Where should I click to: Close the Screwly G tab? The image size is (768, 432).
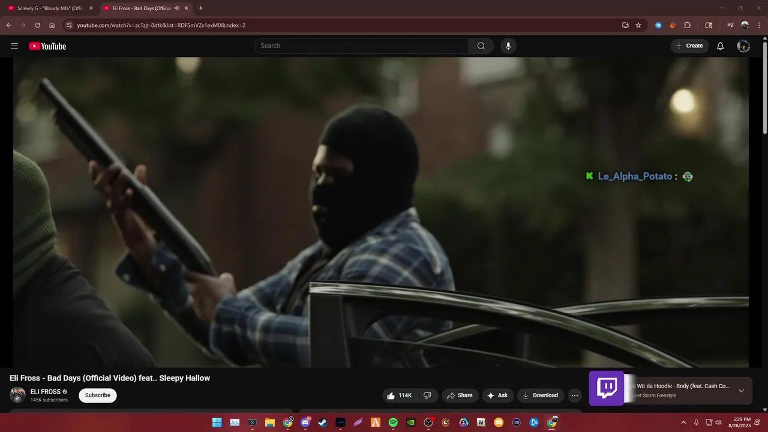(91, 8)
